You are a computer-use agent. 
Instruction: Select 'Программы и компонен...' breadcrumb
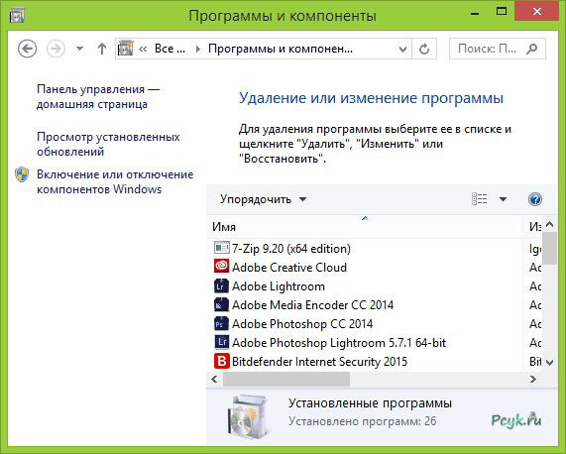coord(281,49)
